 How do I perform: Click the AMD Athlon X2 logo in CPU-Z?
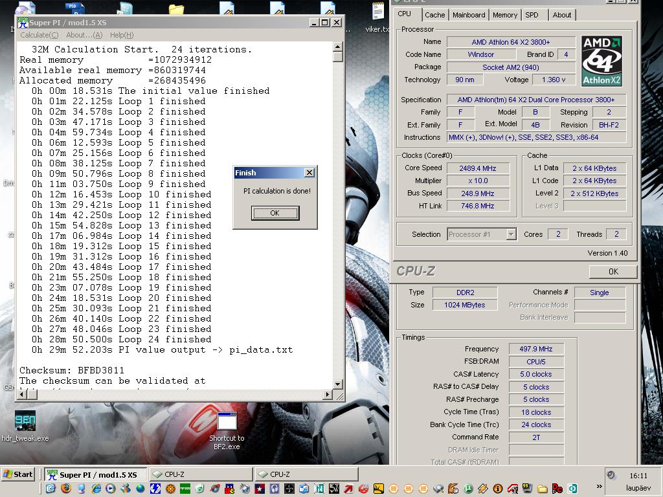[601, 61]
